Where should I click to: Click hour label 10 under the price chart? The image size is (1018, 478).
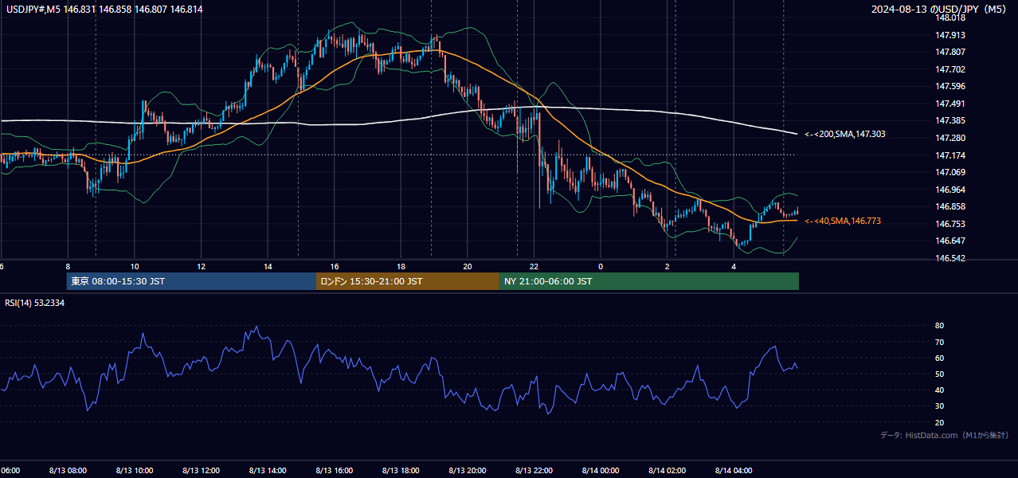coord(135,266)
